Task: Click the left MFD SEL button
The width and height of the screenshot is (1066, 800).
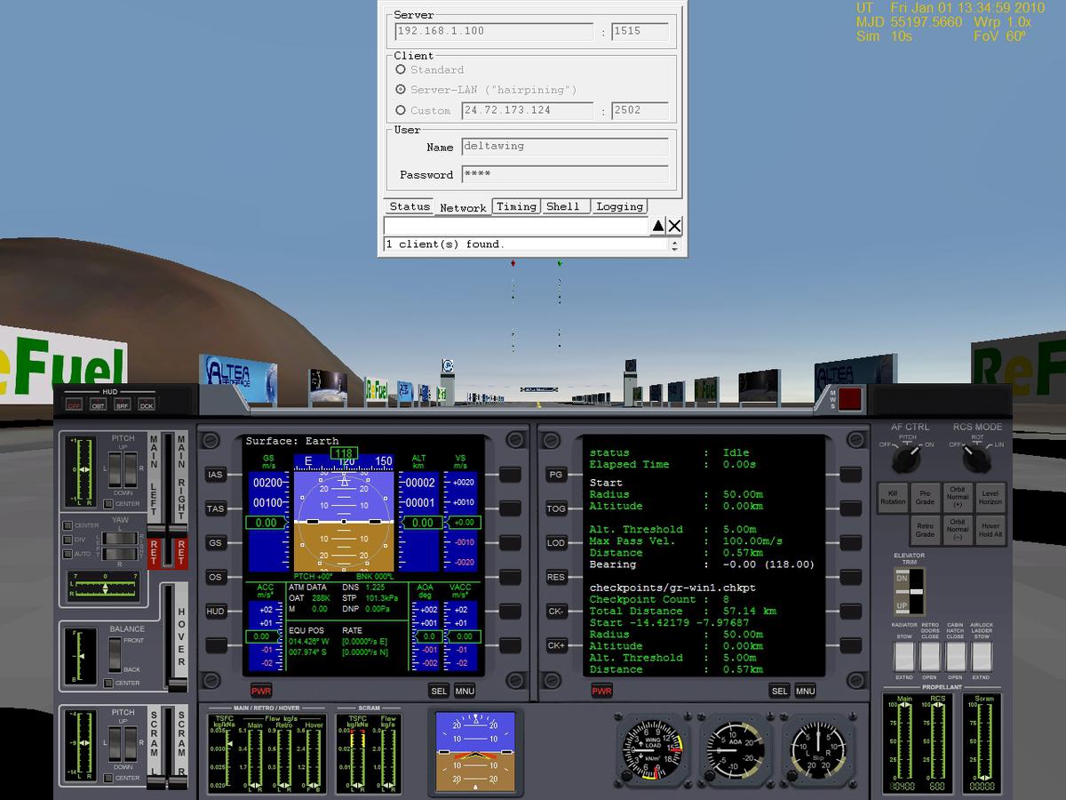Action: tap(439, 691)
